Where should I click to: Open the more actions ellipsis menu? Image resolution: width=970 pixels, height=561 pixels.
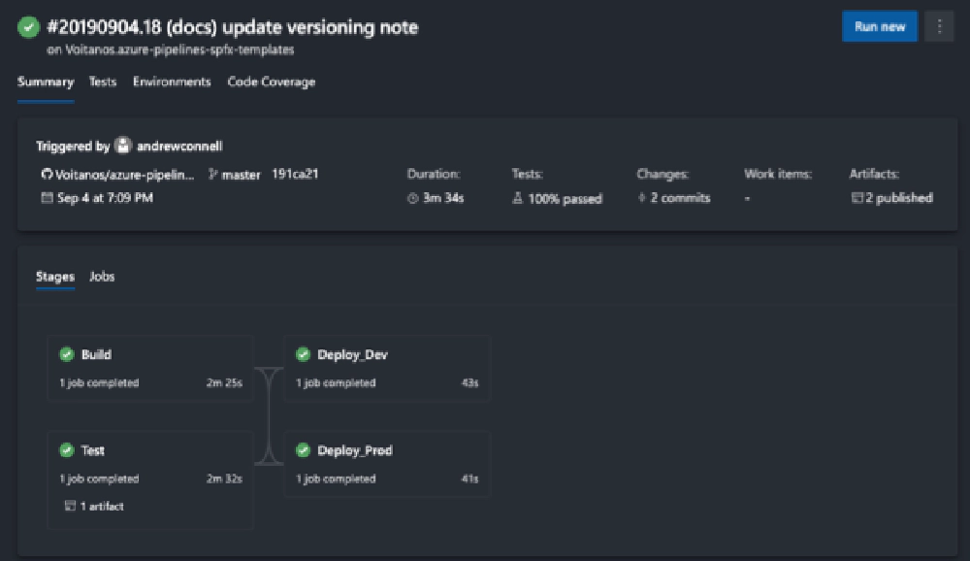click(938, 26)
